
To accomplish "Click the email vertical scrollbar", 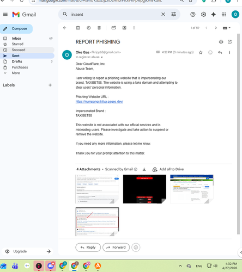I will (x=238, y=134).
